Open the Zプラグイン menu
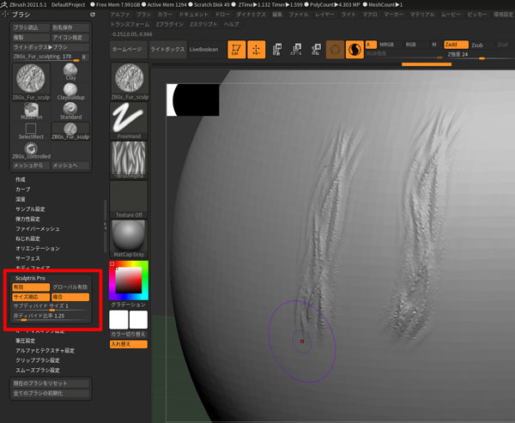The image size is (515, 423). click(x=169, y=24)
